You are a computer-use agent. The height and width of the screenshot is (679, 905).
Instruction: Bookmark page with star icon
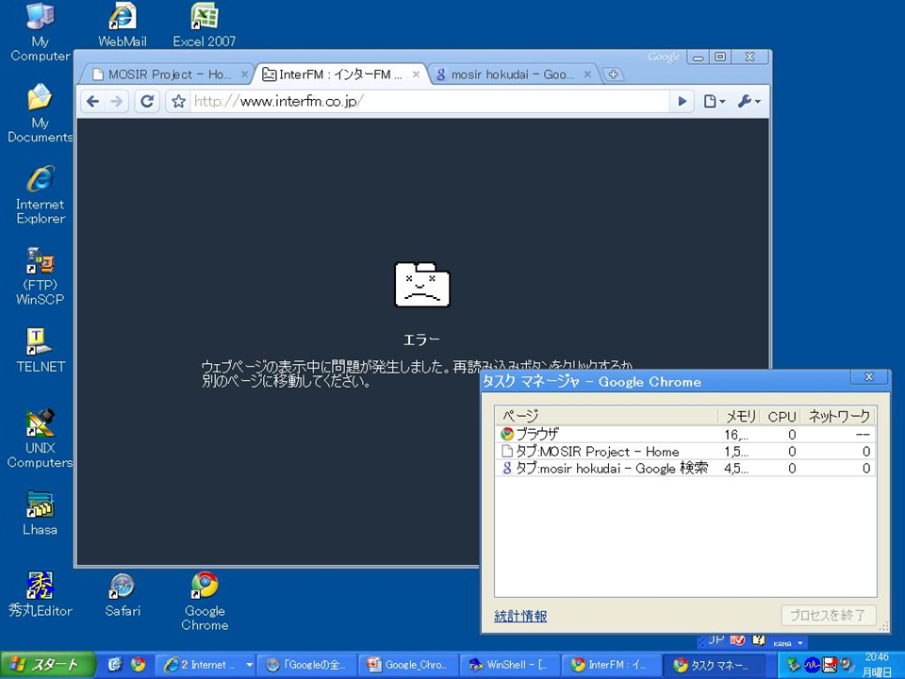(x=178, y=102)
